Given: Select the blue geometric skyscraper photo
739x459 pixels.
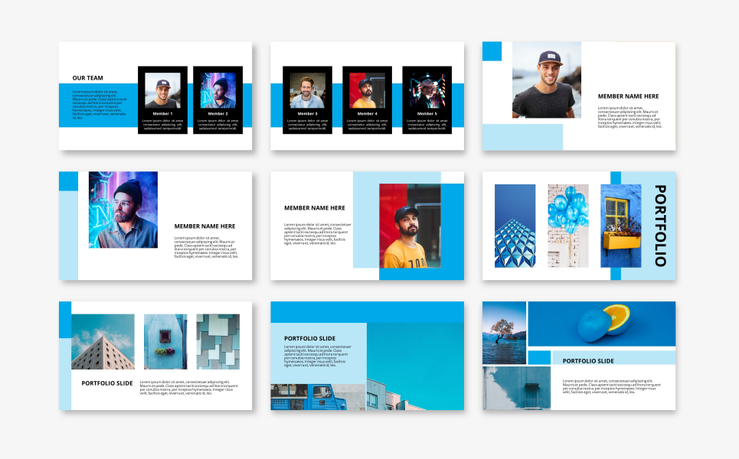Looking at the screenshot, I should point(515,226).
